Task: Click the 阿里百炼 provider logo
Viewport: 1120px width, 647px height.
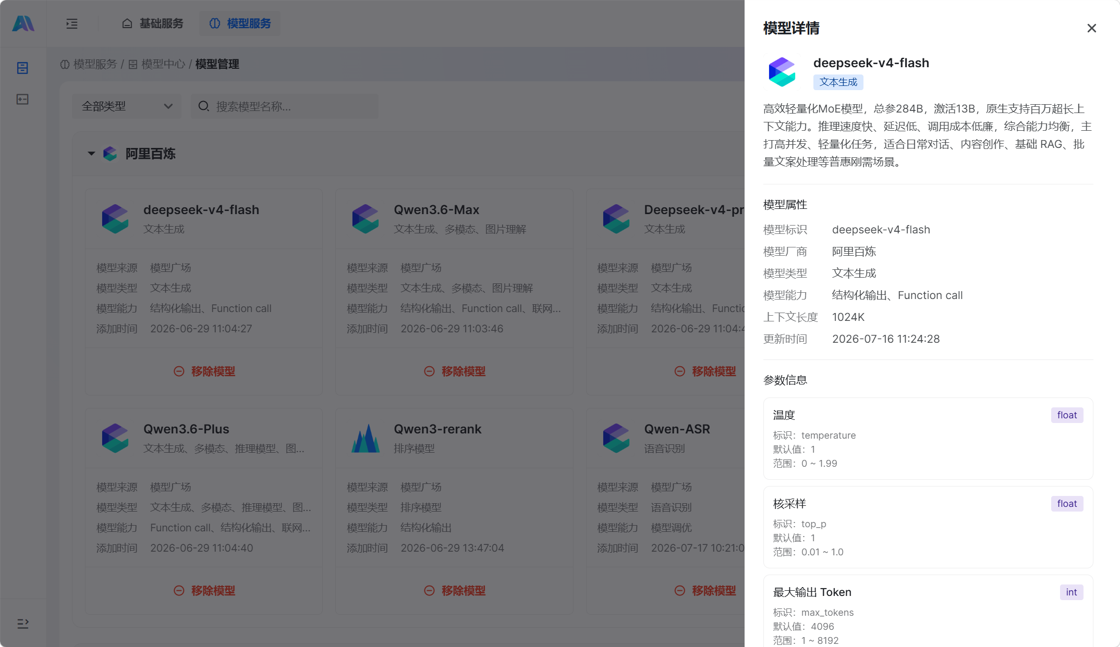Action: point(110,154)
